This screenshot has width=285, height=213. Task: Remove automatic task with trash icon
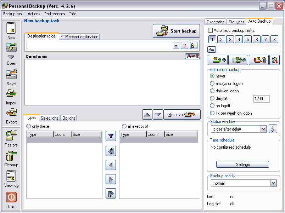click(x=259, y=60)
